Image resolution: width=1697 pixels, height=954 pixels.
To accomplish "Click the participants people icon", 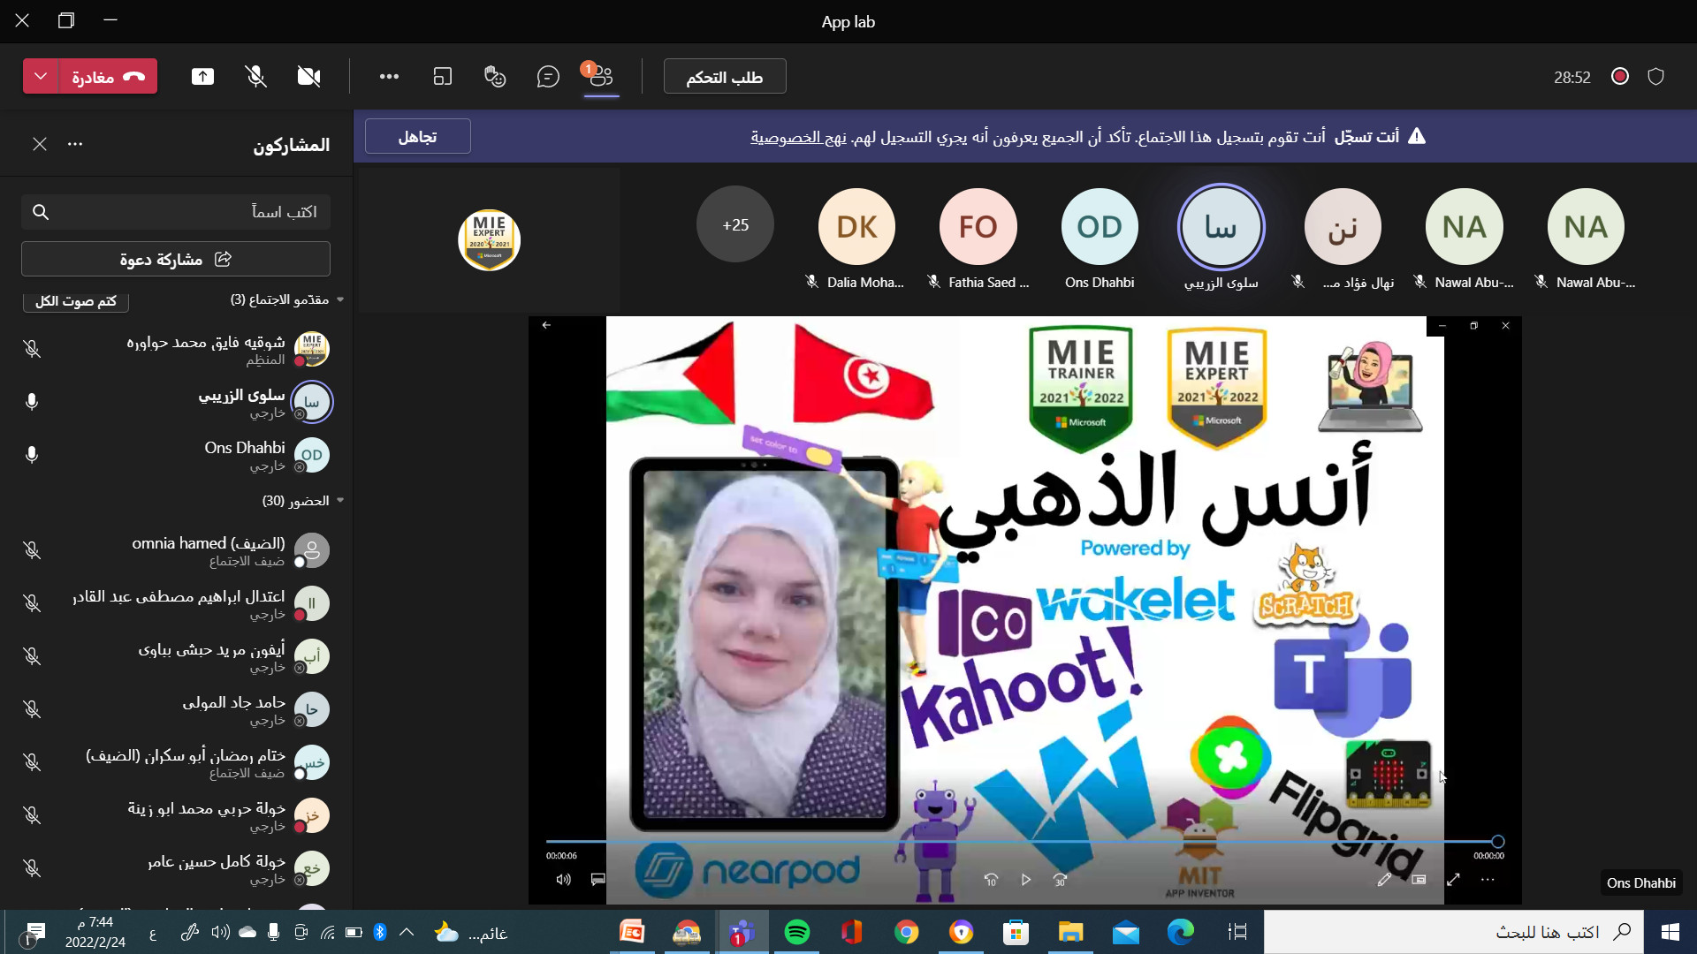I will click(x=601, y=77).
